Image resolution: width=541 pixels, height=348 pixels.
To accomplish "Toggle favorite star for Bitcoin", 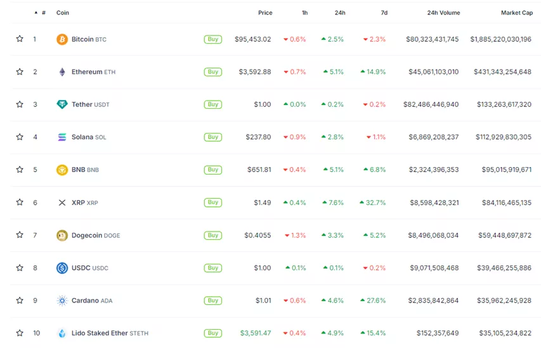I will [x=20, y=39].
